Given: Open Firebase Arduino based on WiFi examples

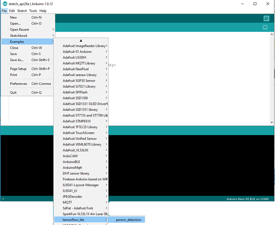Looking at the screenshot, I should point(81,179).
